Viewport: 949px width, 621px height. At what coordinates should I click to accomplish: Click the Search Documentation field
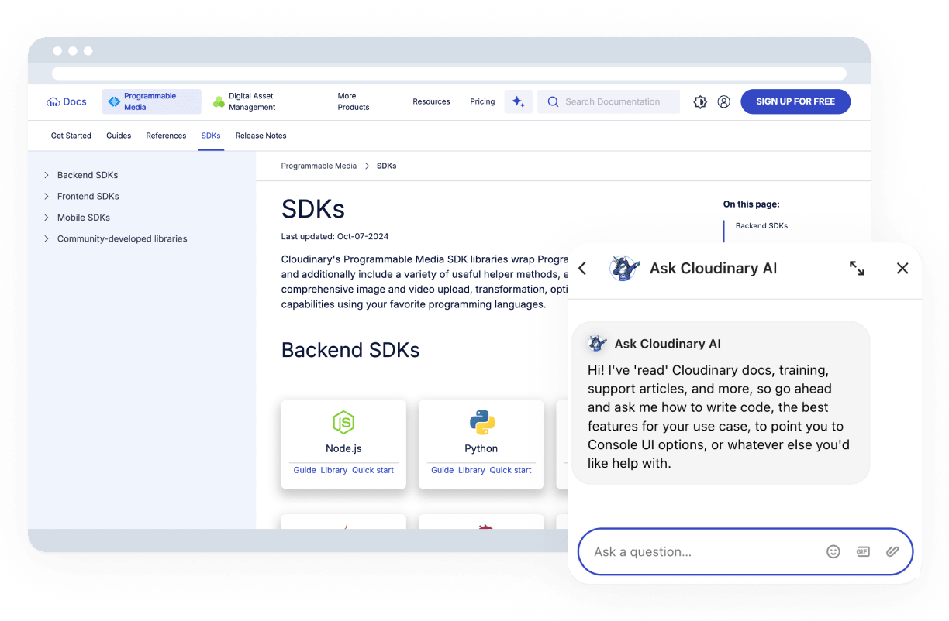pos(613,101)
